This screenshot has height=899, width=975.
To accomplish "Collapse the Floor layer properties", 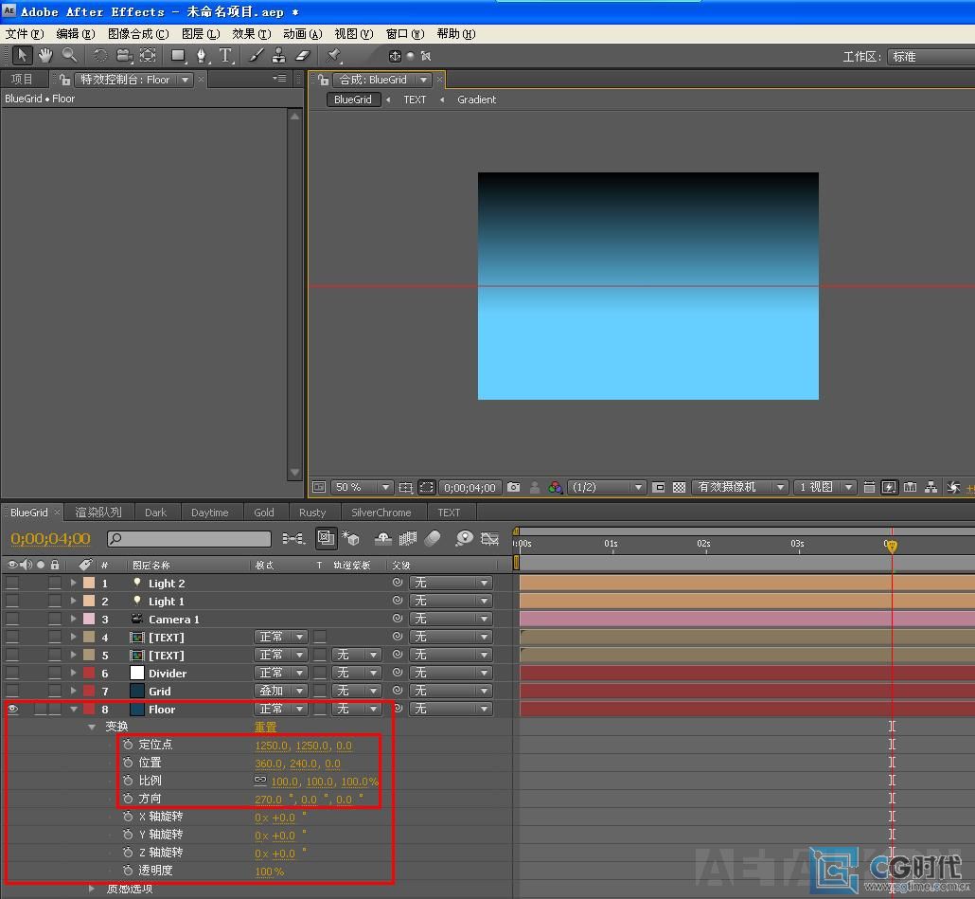I will [74, 710].
